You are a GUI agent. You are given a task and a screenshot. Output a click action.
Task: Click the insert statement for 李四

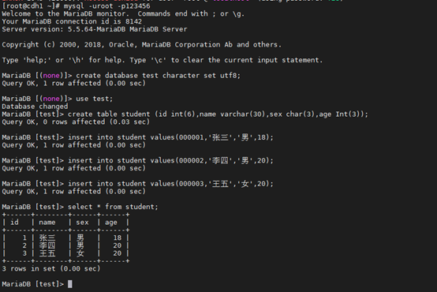[x=170, y=160]
